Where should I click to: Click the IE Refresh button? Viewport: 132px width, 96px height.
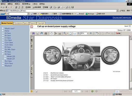coord(19,7)
